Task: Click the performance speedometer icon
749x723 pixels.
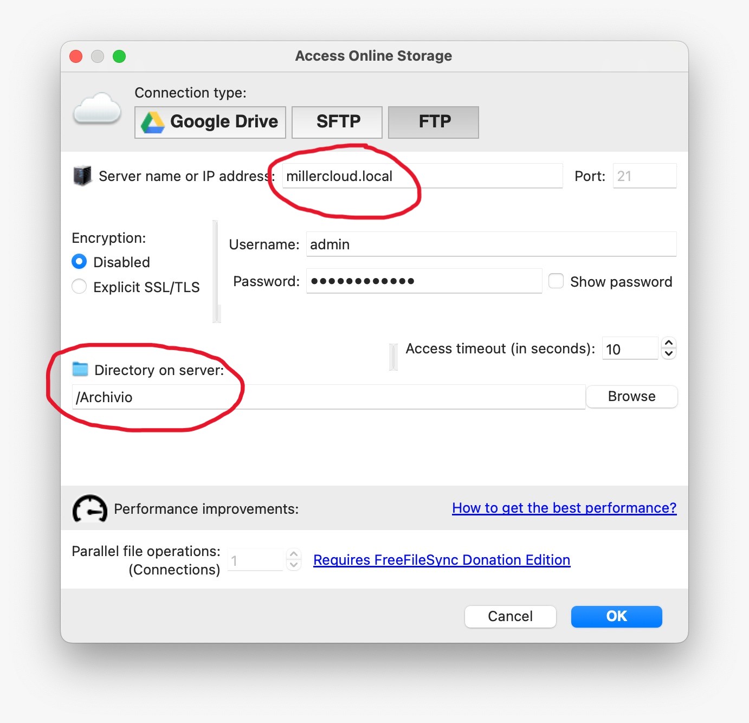Action: [89, 508]
